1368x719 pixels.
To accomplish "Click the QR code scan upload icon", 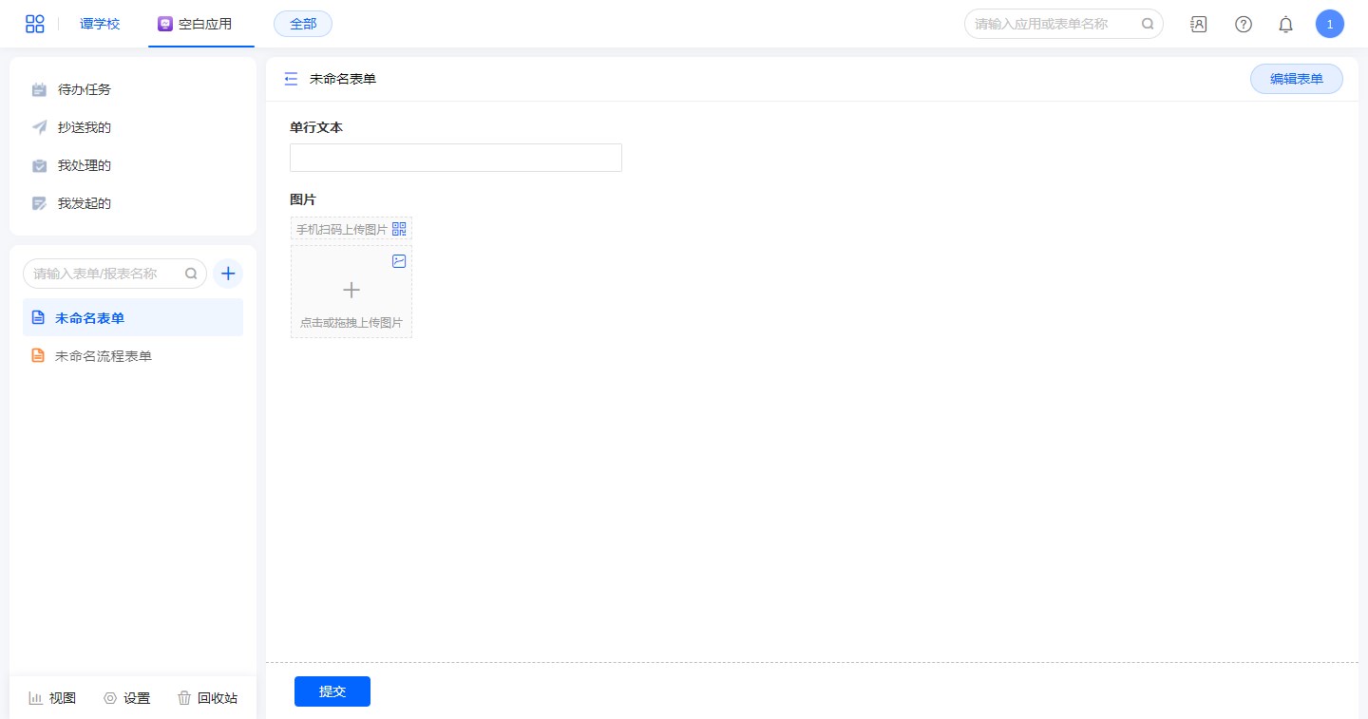I will pos(399,229).
